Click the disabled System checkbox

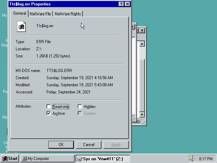(80, 113)
